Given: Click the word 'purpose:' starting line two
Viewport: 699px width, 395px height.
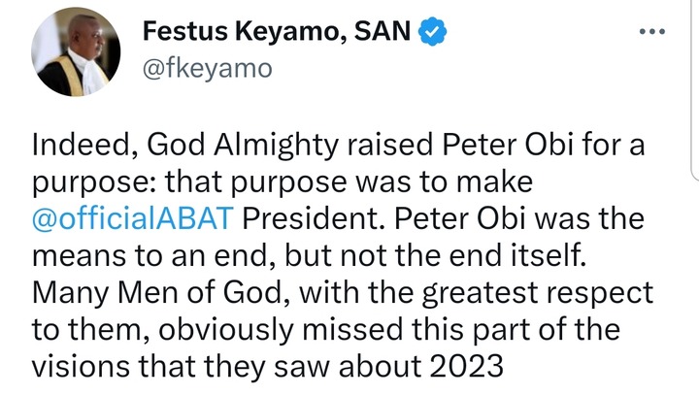Looking at the screenshot, I should 85,183.
